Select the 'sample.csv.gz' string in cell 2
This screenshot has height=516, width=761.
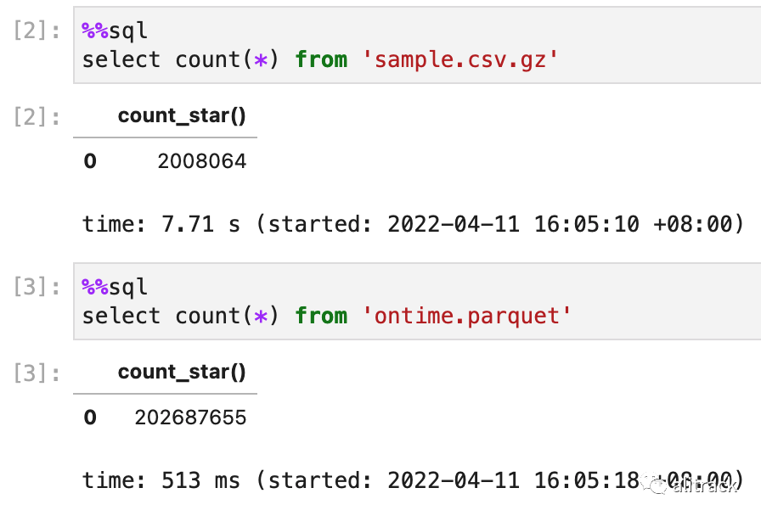460,60
